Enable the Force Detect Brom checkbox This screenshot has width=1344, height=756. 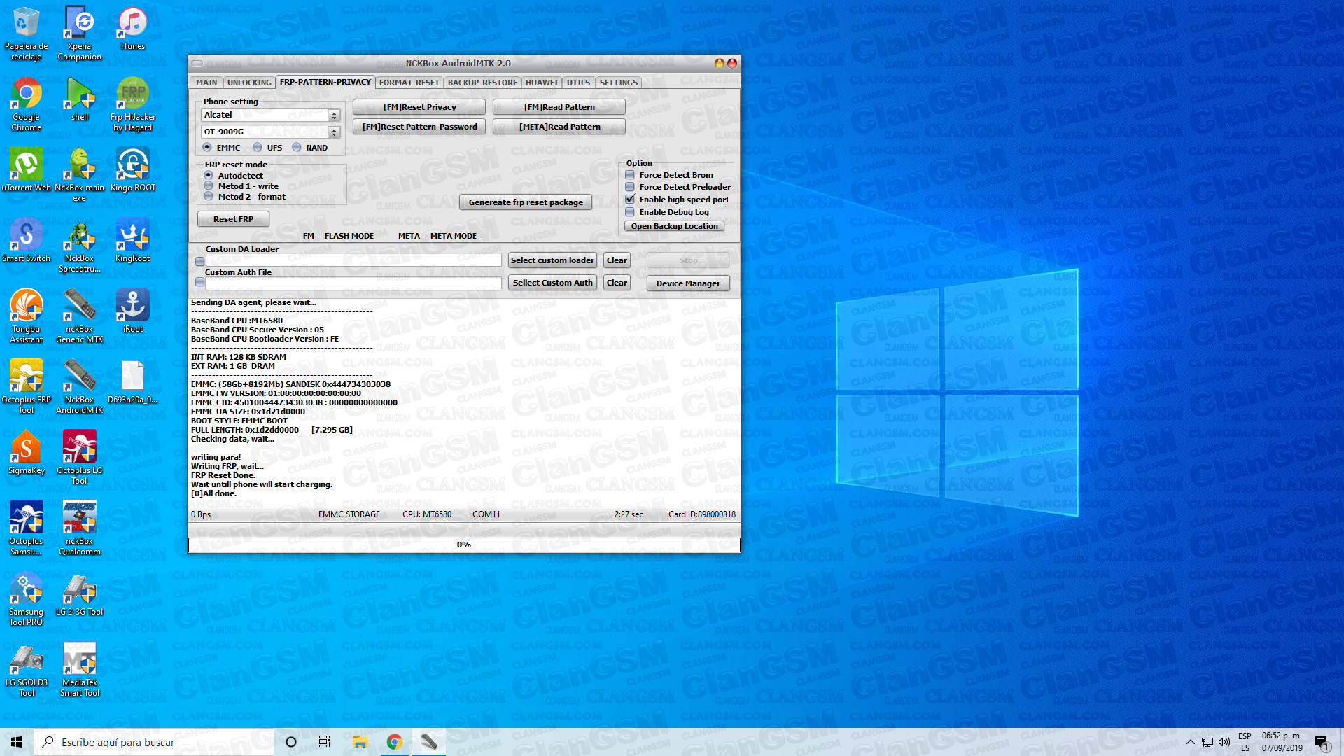click(x=630, y=175)
